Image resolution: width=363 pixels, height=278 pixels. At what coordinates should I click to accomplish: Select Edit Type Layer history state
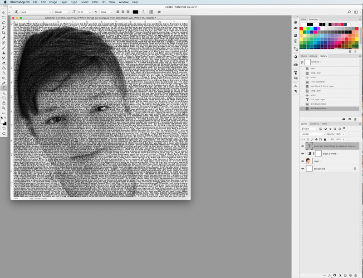329,99
